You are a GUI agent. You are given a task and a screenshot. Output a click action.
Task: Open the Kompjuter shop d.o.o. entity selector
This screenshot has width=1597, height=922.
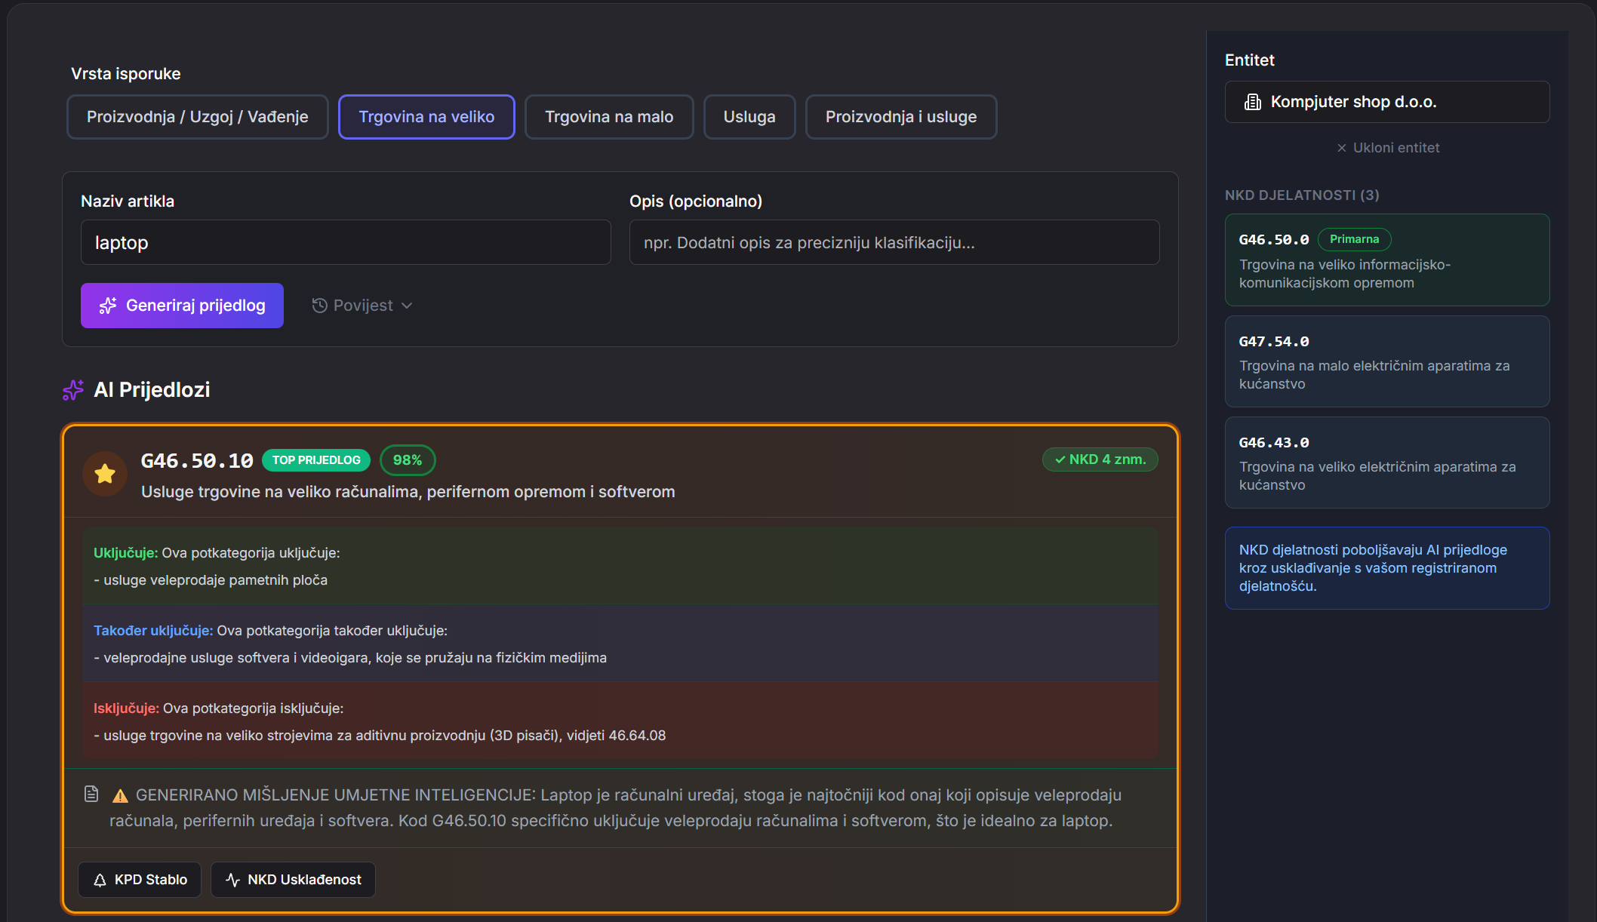pos(1386,102)
